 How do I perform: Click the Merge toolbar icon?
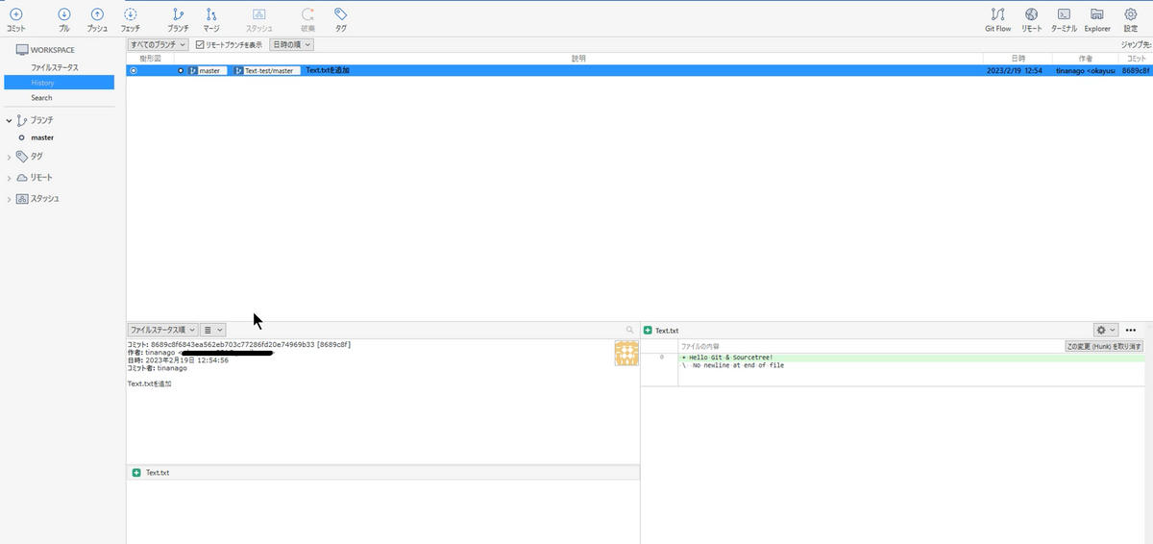click(211, 14)
